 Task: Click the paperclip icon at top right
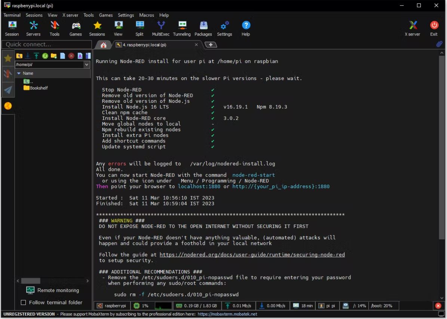coord(439,44)
